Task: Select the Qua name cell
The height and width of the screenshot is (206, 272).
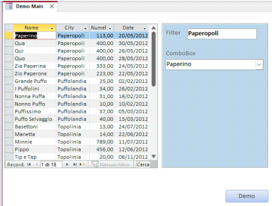Action: pos(35,43)
